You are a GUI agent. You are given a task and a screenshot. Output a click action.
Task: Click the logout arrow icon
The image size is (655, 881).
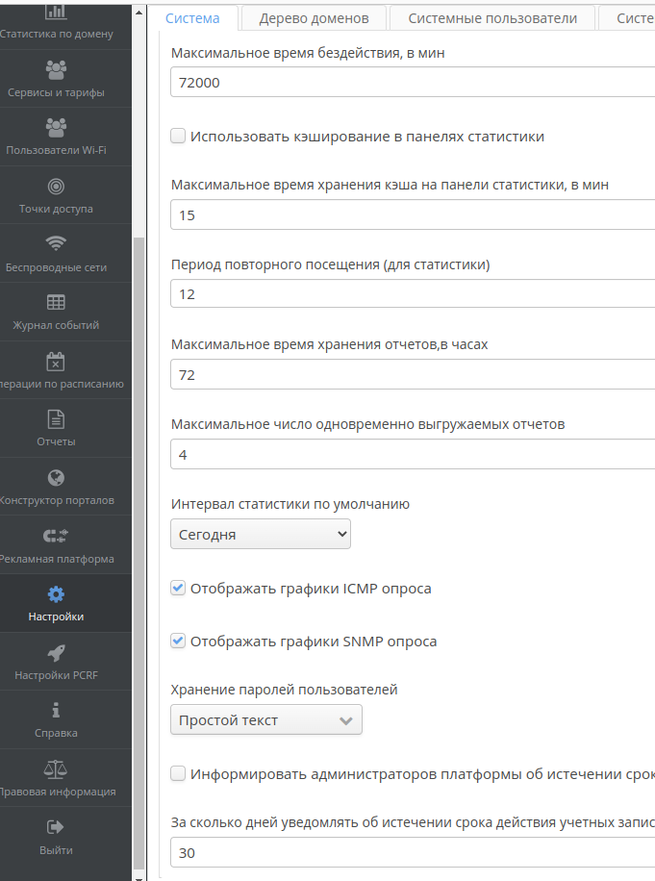click(56, 827)
